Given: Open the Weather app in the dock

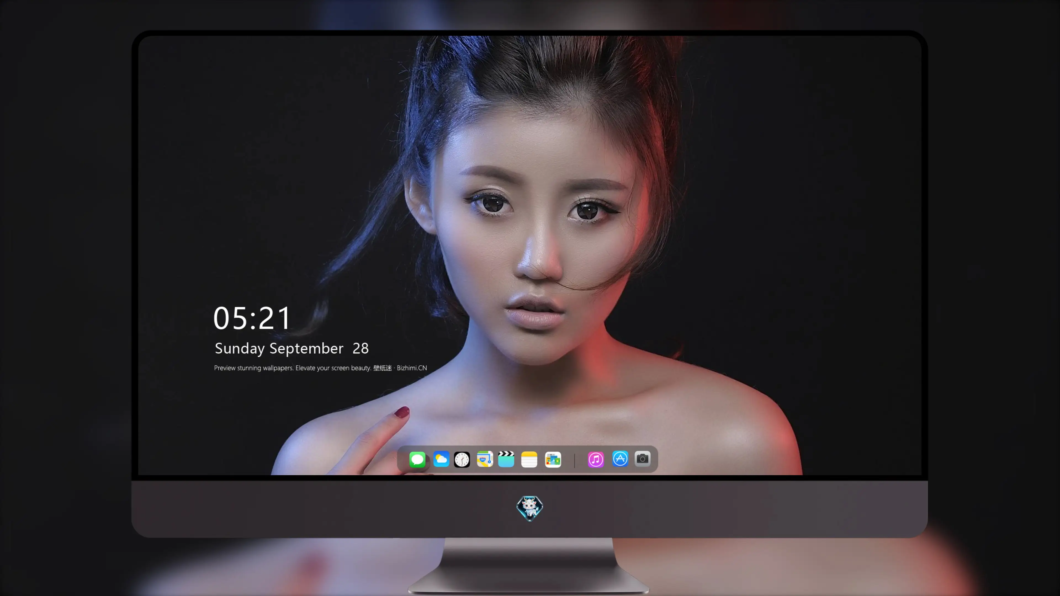Looking at the screenshot, I should point(441,459).
